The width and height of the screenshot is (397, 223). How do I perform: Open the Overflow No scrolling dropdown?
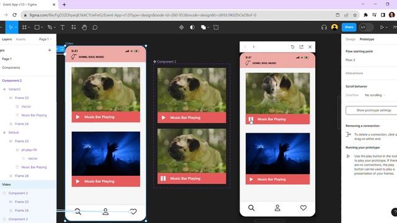click(x=375, y=95)
